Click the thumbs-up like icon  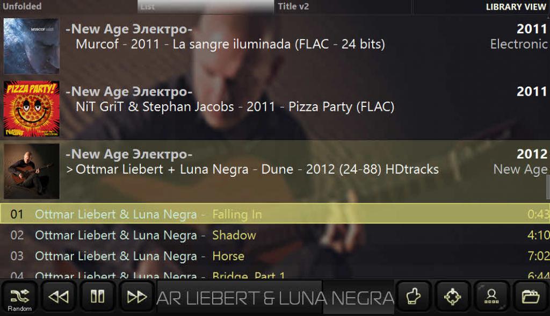(x=414, y=297)
